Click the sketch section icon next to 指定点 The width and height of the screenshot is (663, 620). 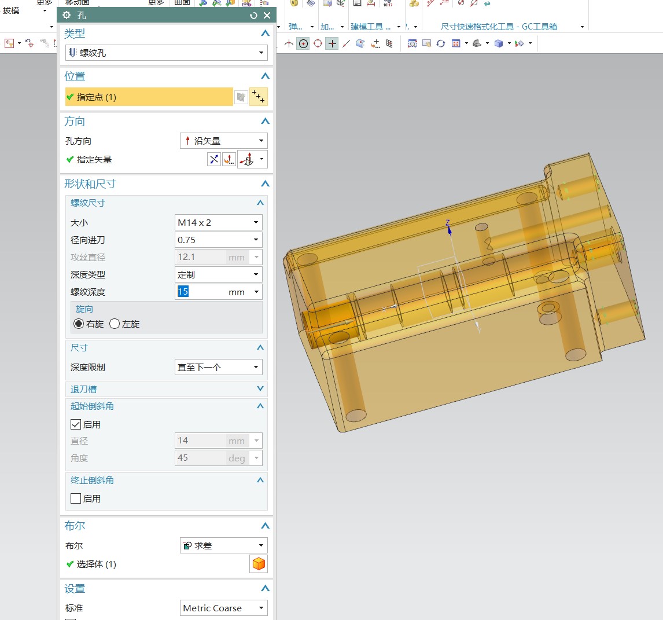pos(241,97)
